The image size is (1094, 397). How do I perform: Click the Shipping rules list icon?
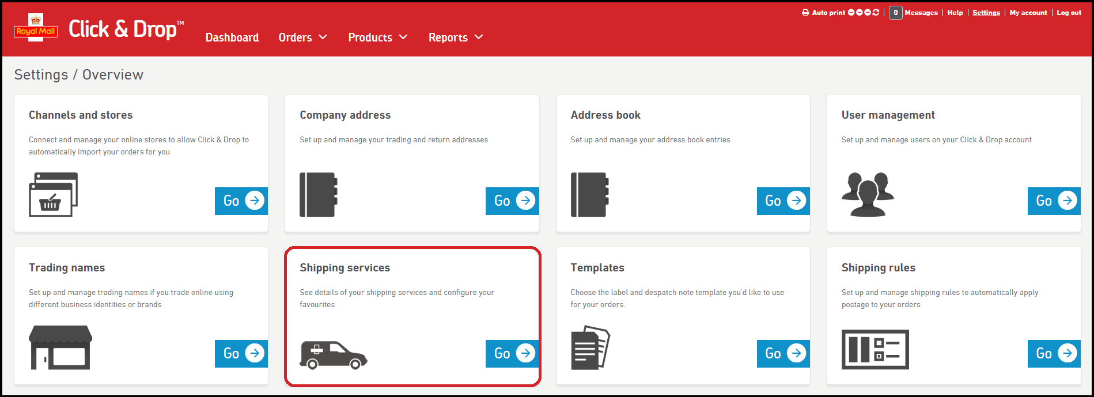coord(875,350)
